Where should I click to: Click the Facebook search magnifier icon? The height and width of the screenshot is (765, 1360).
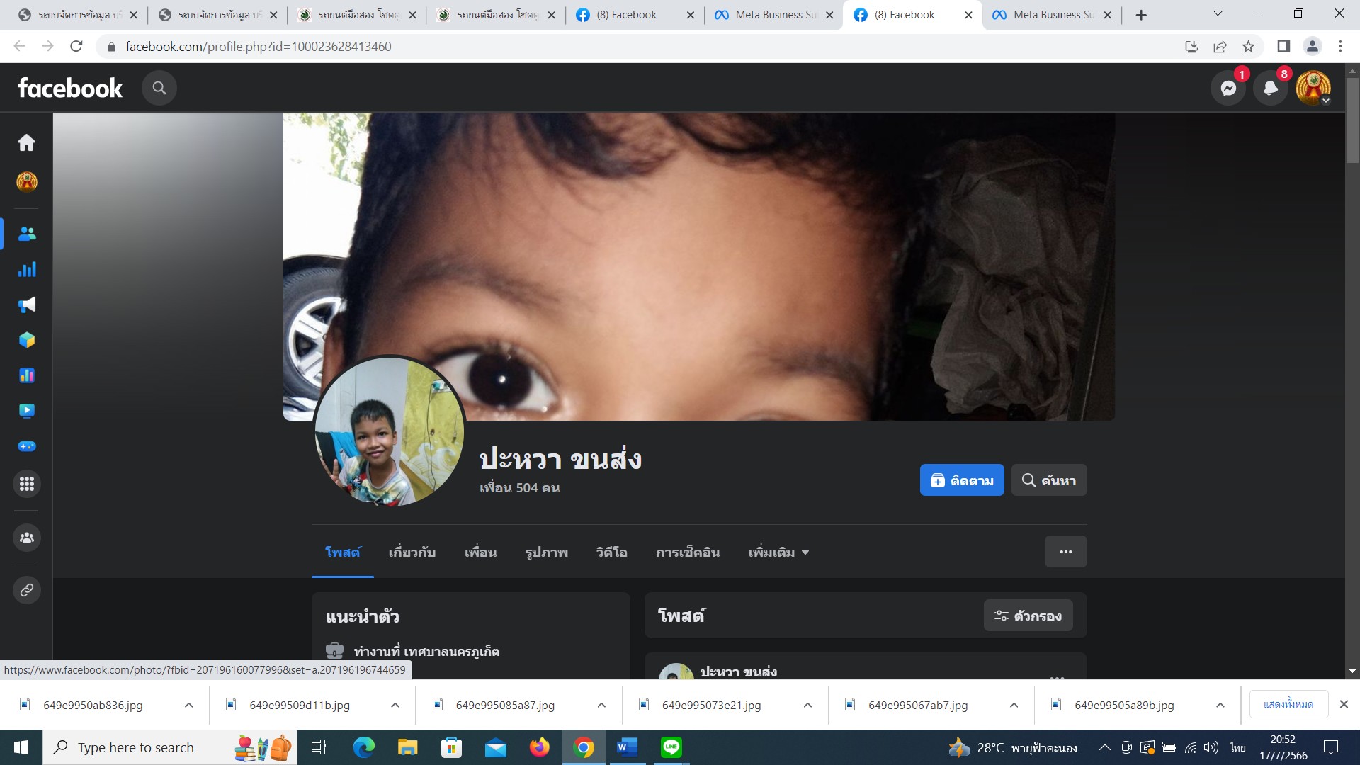159,88
